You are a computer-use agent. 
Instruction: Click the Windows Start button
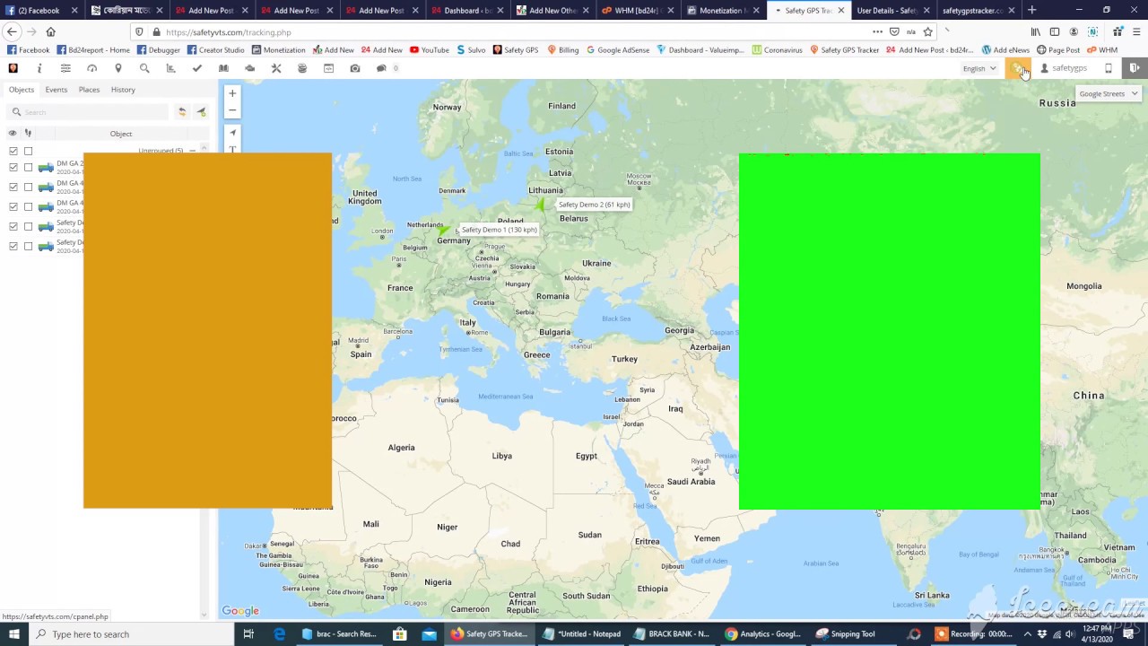click(13, 634)
